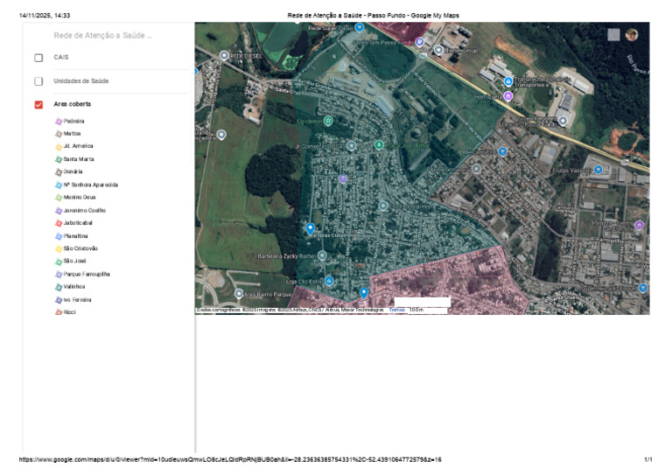Select São José area name
672x475 pixels.
pos(74,262)
